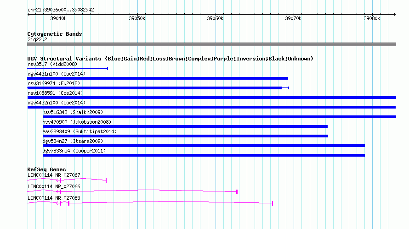This screenshot has width=409, height=229.
Task: Click the blue dgv534n27 variant bar
Action: 204,146
